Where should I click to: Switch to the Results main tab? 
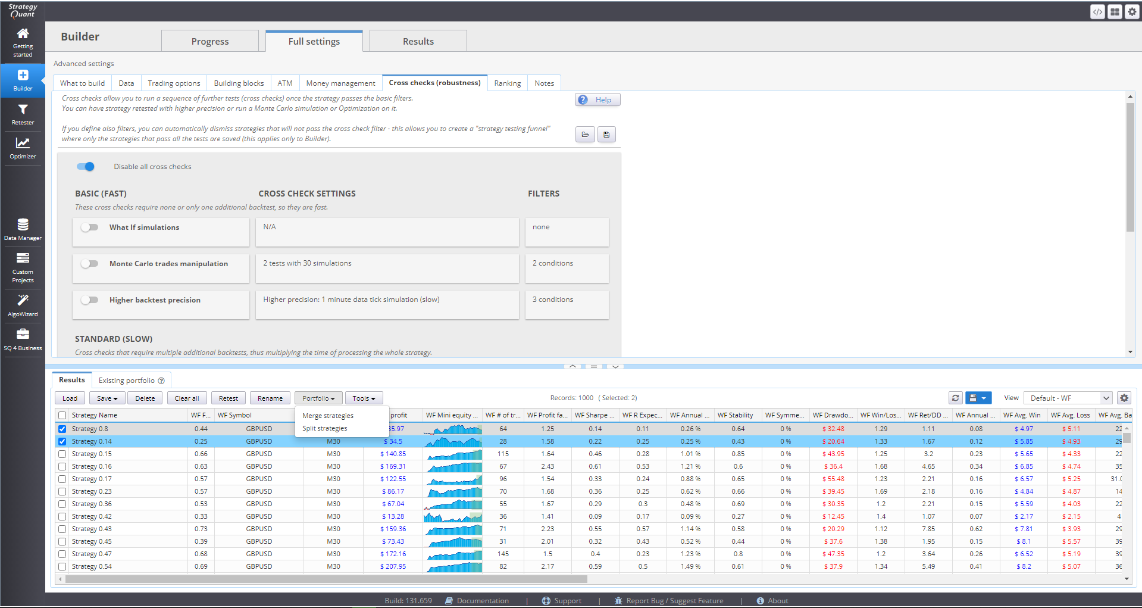(418, 41)
